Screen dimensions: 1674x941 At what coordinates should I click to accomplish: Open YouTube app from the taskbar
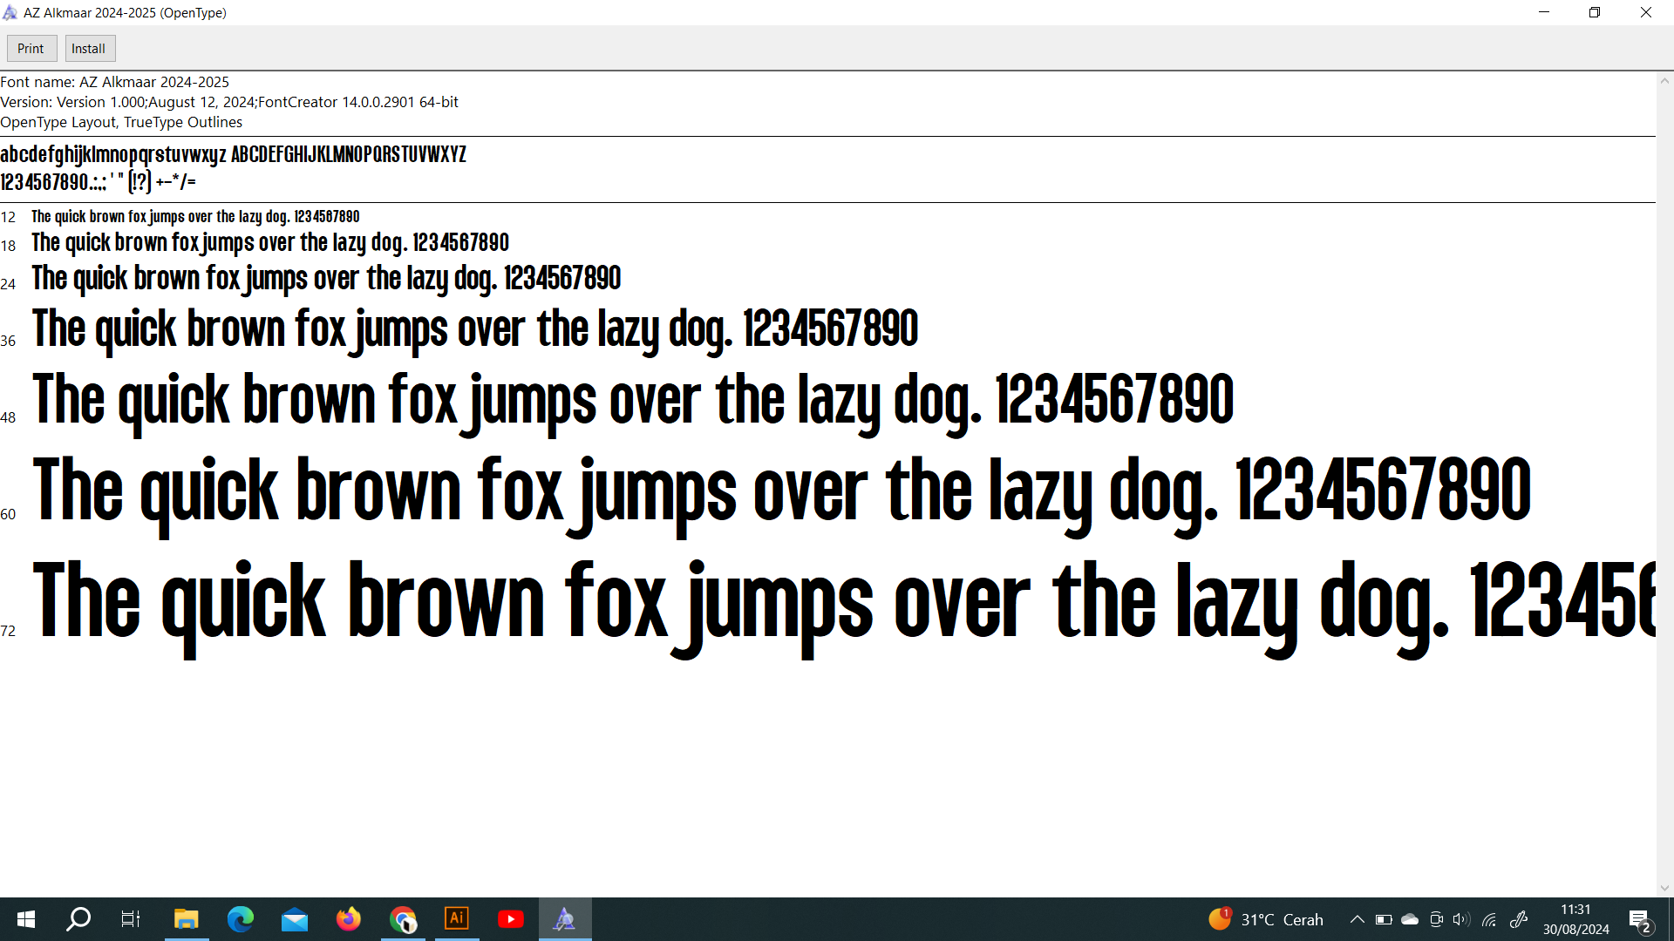(511, 919)
